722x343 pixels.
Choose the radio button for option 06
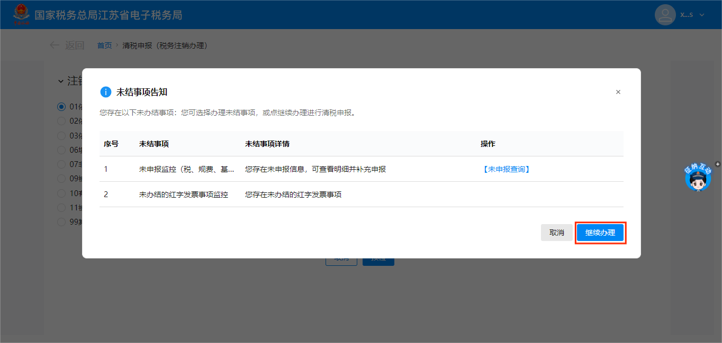point(61,150)
